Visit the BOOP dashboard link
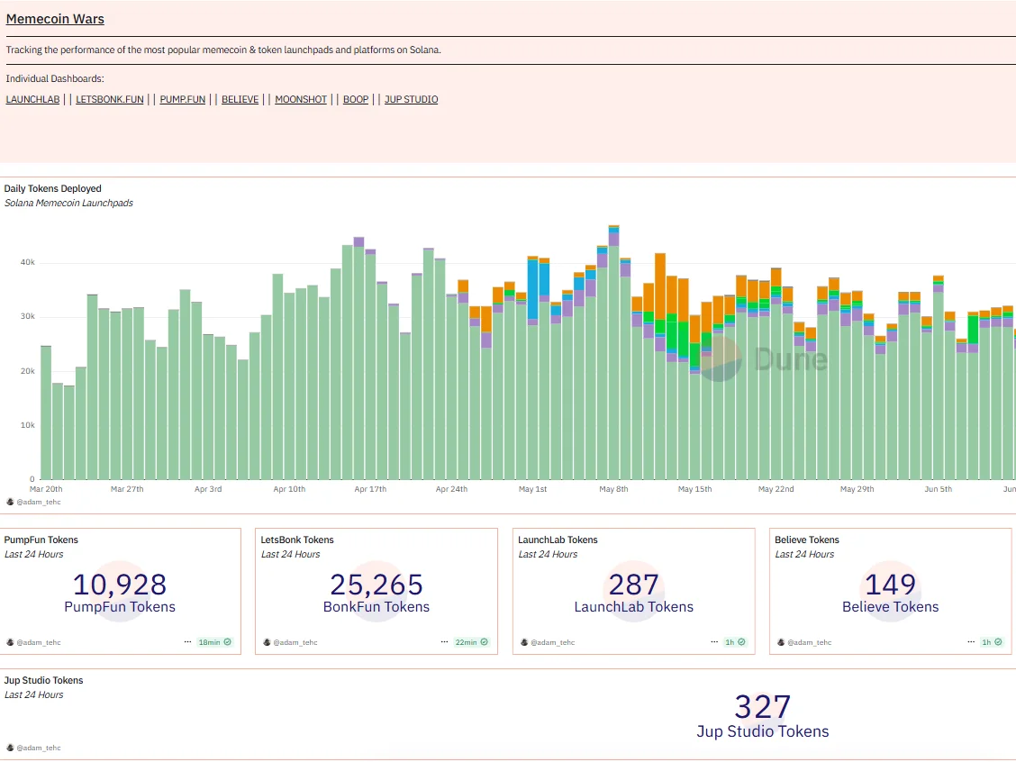Viewport: 1016px width, 762px height. [x=356, y=99]
